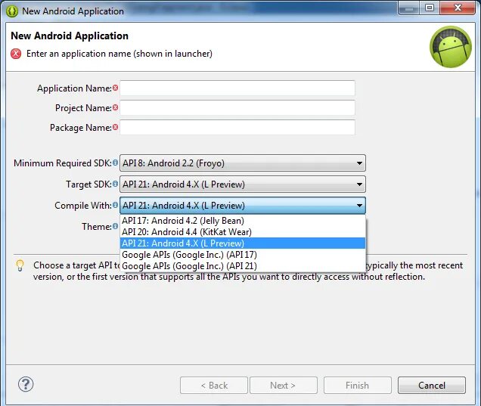Close the New Android Application window
Viewport: 481px width, 406px height.
pyautogui.click(x=458, y=8)
